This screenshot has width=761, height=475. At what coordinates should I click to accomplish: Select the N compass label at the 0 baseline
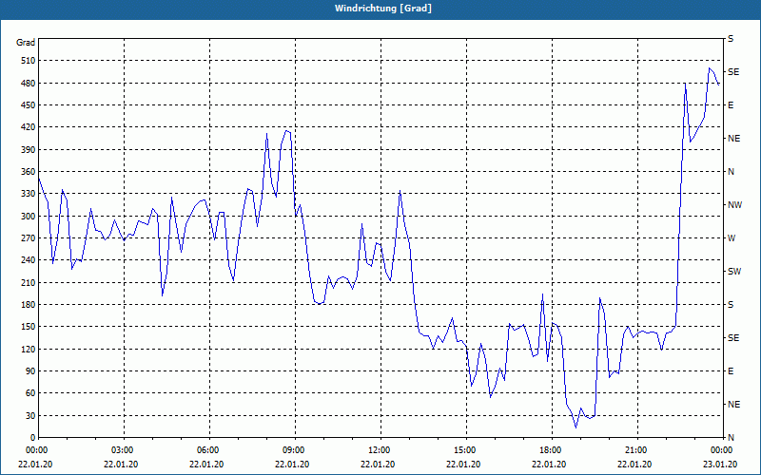[731, 438]
